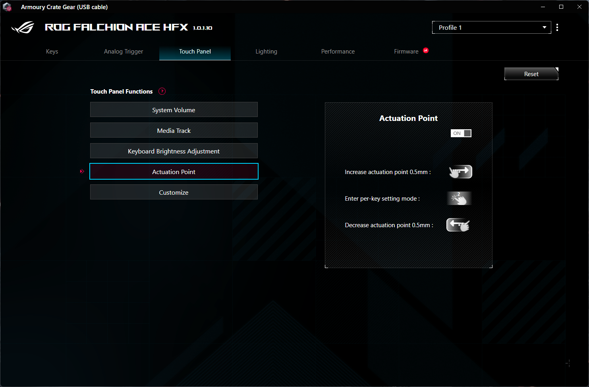This screenshot has width=589, height=387.
Task: Choose the Customize function
Action: click(x=174, y=192)
